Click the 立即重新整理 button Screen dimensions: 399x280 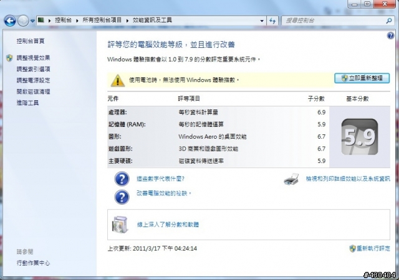[x=362, y=78]
